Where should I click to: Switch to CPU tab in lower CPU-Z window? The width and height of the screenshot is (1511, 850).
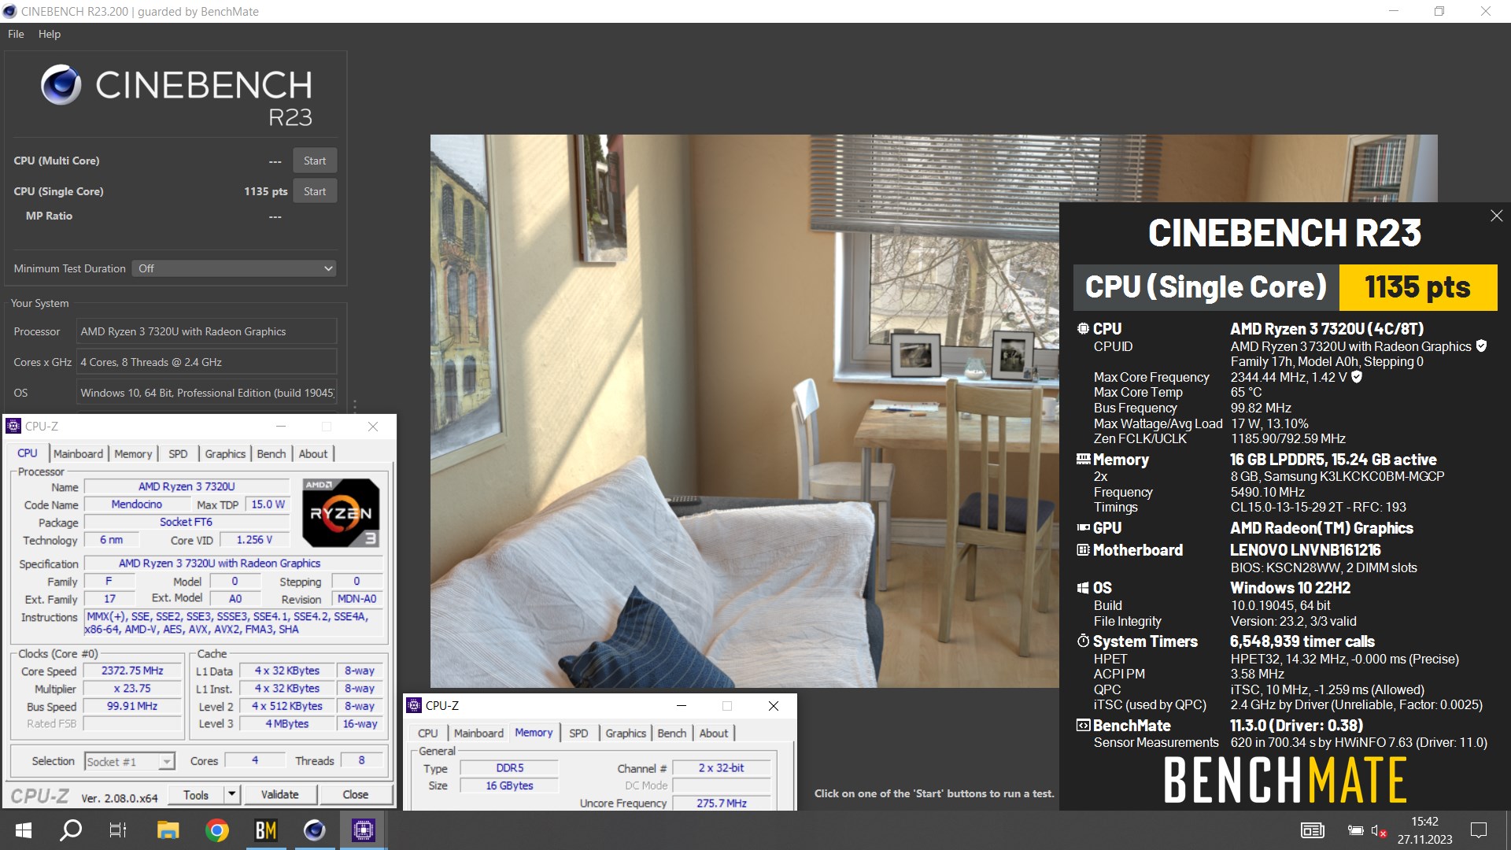(x=428, y=733)
